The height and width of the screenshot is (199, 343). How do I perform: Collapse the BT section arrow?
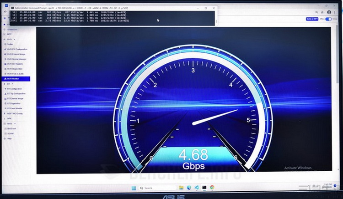click(x=13, y=84)
